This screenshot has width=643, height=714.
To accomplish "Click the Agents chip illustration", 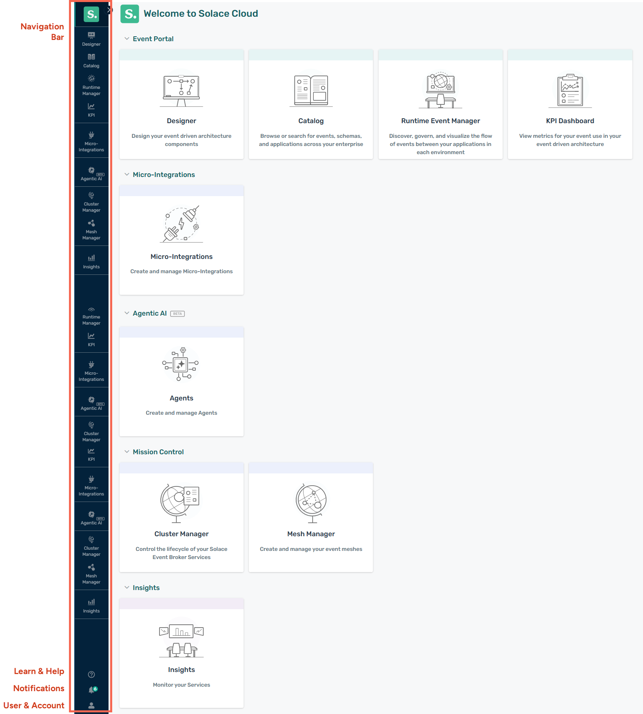I will [x=181, y=364].
